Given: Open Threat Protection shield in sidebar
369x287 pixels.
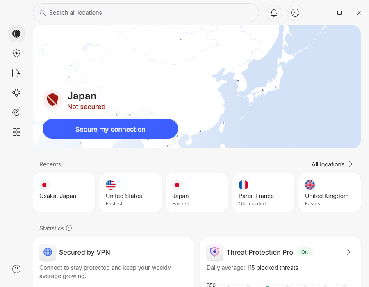Looking at the screenshot, I should pyautogui.click(x=16, y=53).
